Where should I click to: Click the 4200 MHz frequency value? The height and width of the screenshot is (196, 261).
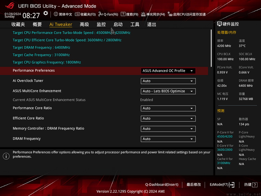pyautogui.click(x=224, y=46)
